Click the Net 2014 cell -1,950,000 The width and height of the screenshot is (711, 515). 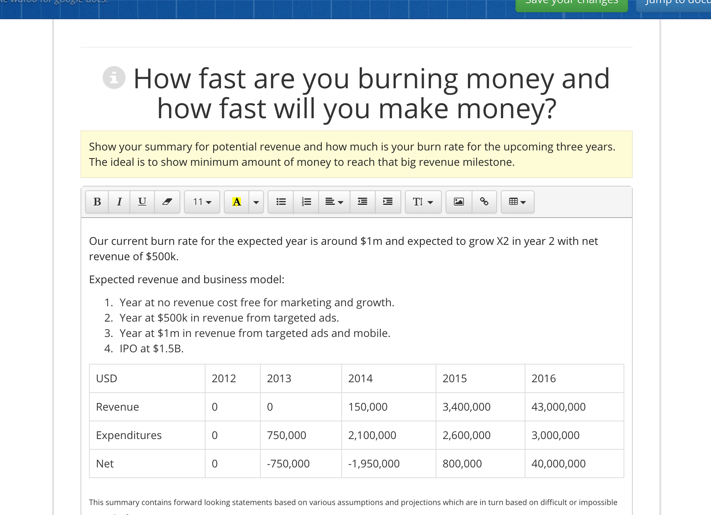click(388, 464)
